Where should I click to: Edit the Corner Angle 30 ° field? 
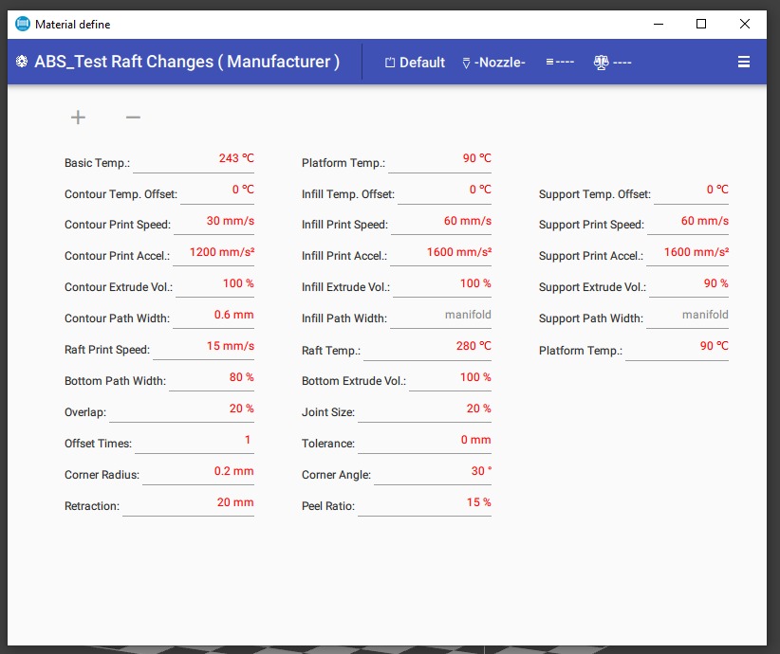click(433, 472)
